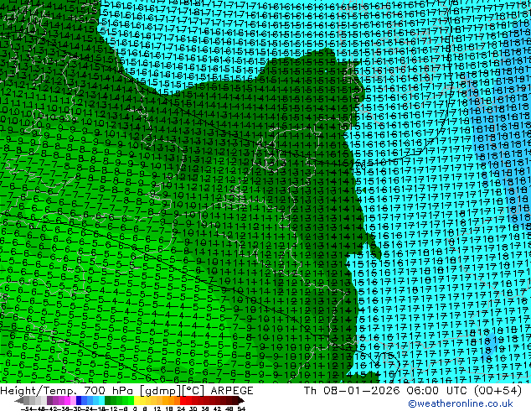Pick the dark green swatch in the legend
Screen dimensions: 531x411
tap(108, 400)
